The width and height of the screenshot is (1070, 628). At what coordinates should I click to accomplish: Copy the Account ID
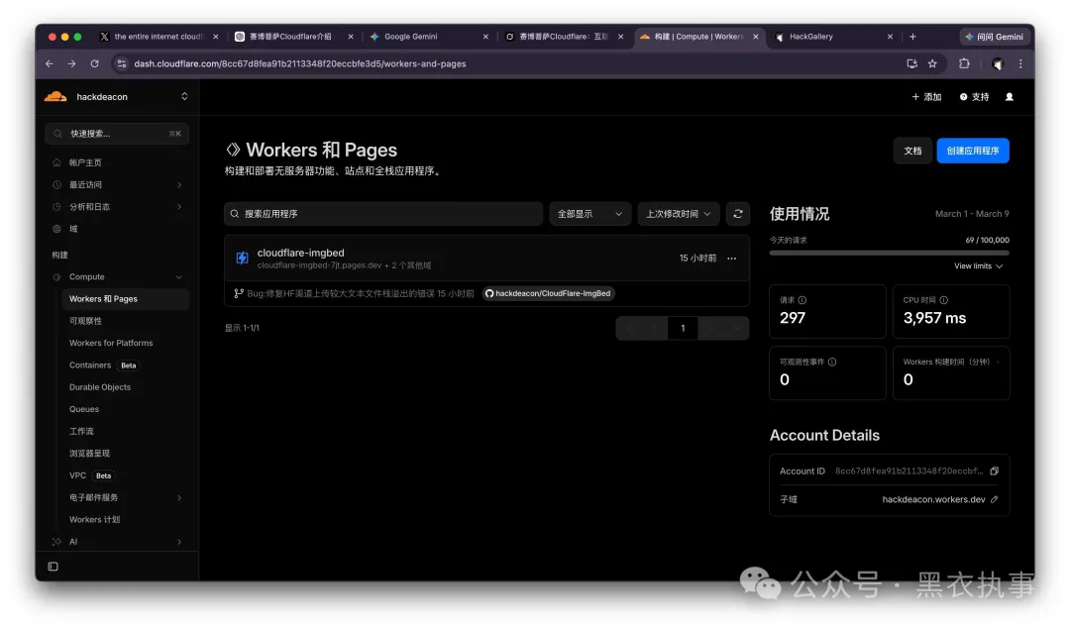coord(995,471)
